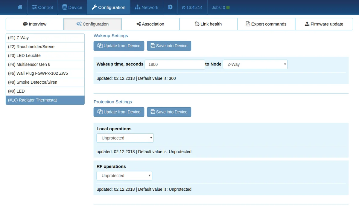Click the green Jobs status indicator

click(228, 7)
